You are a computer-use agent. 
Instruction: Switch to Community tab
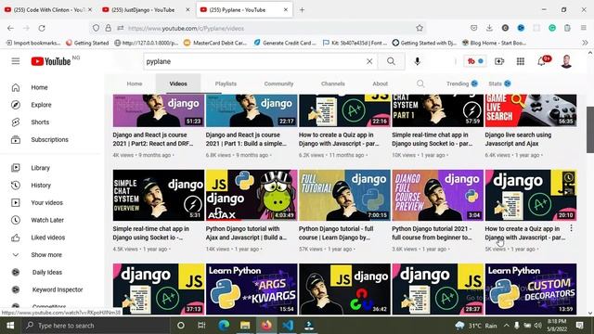[x=278, y=83]
